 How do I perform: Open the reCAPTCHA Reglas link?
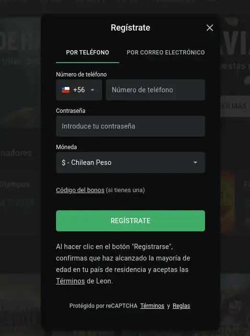click(181, 306)
